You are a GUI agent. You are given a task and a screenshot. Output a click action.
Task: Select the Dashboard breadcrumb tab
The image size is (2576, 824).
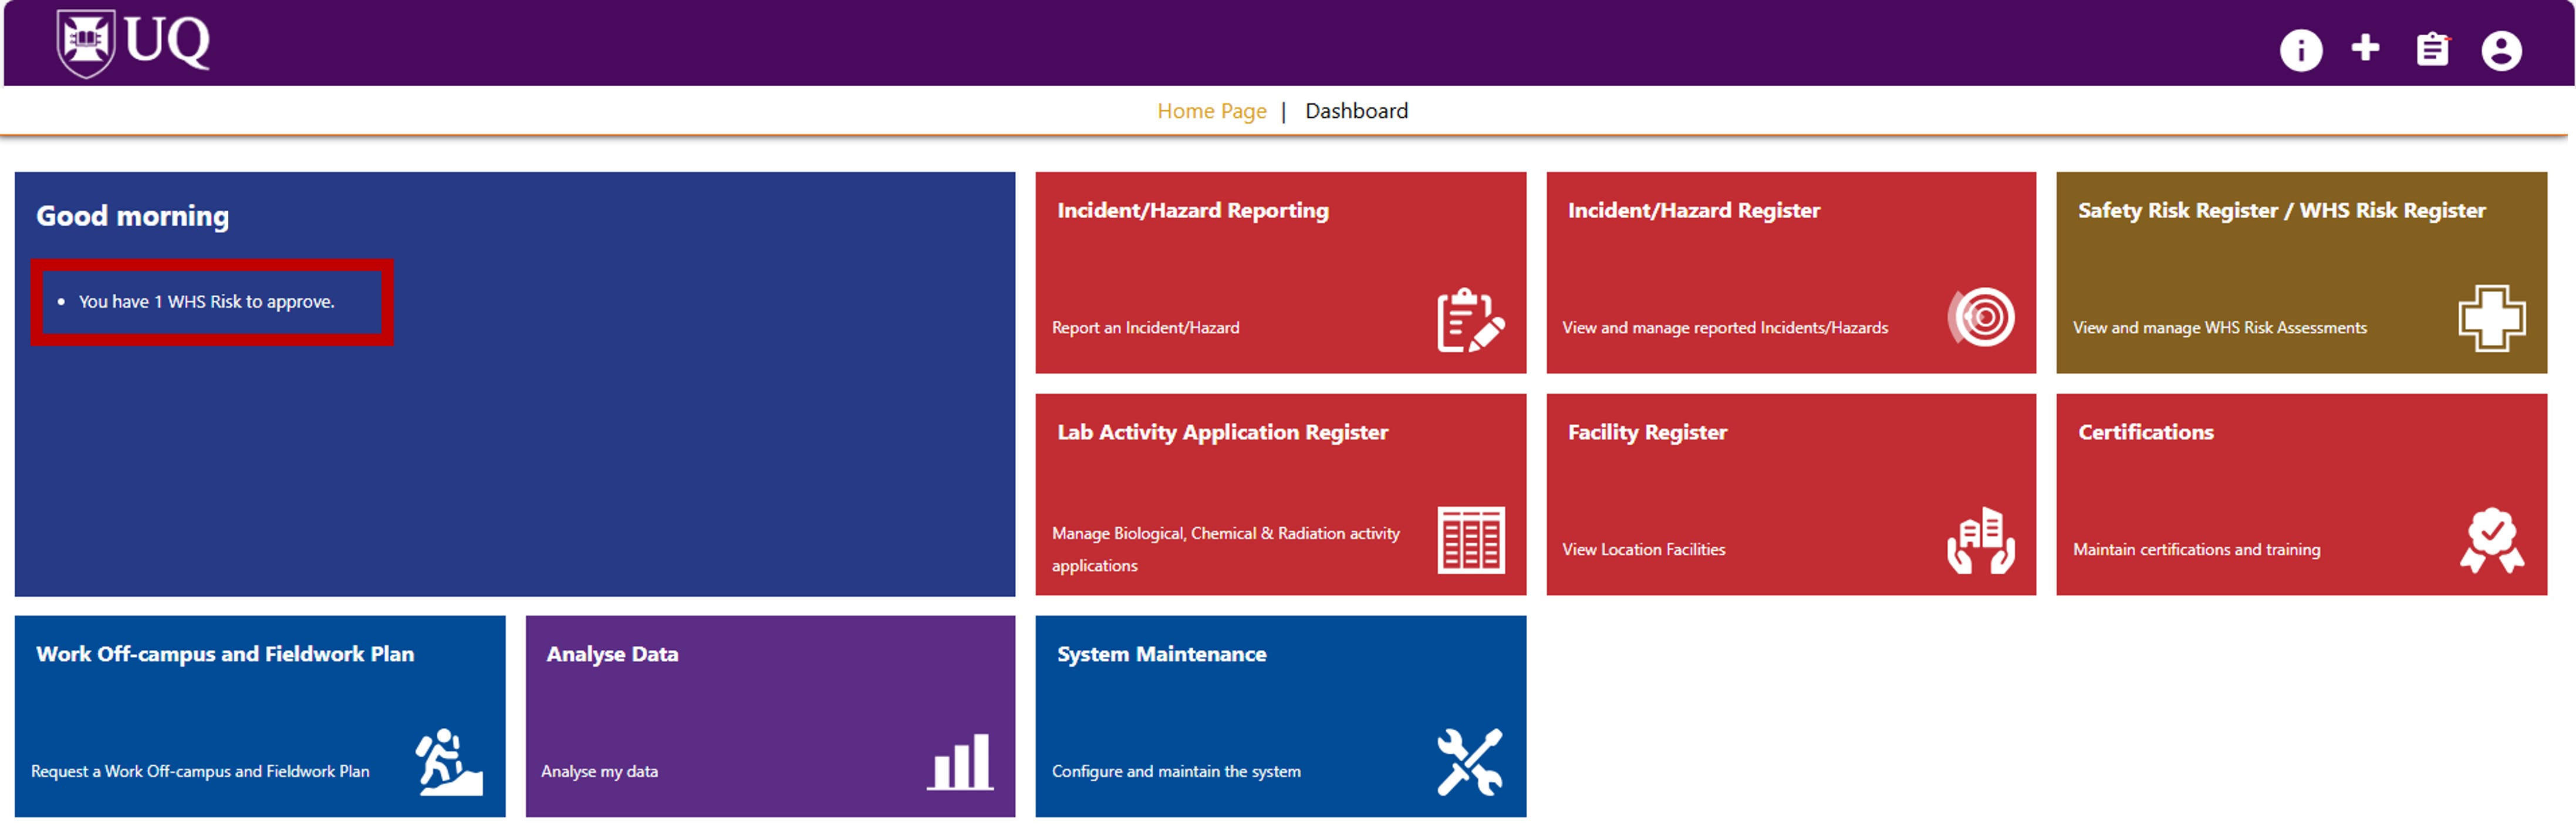[1356, 111]
